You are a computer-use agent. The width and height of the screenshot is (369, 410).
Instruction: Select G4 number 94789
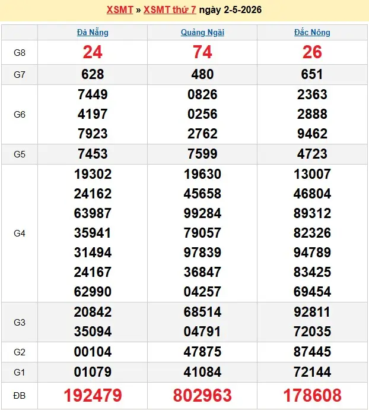[312, 253]
